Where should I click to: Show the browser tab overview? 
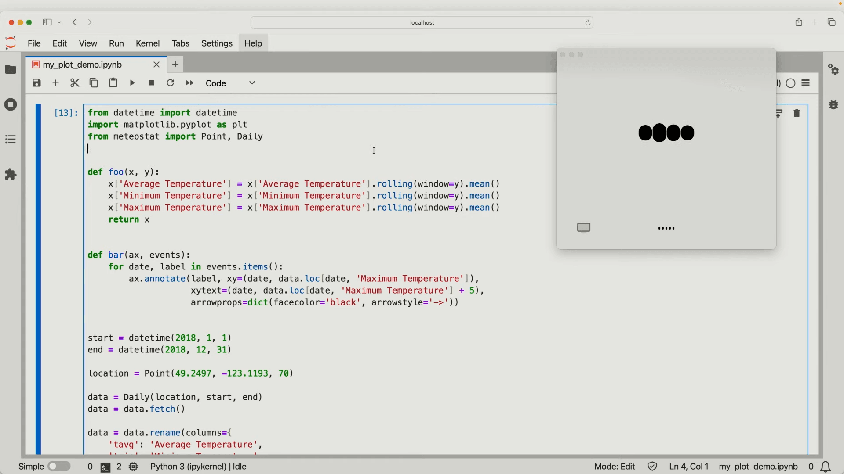[x=832, y=22]
